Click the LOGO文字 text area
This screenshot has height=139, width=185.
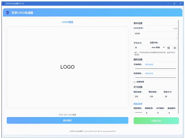(x=155, y=35)
